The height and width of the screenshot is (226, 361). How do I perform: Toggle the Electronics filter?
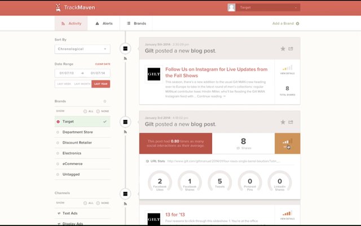(x=82, y=153)
